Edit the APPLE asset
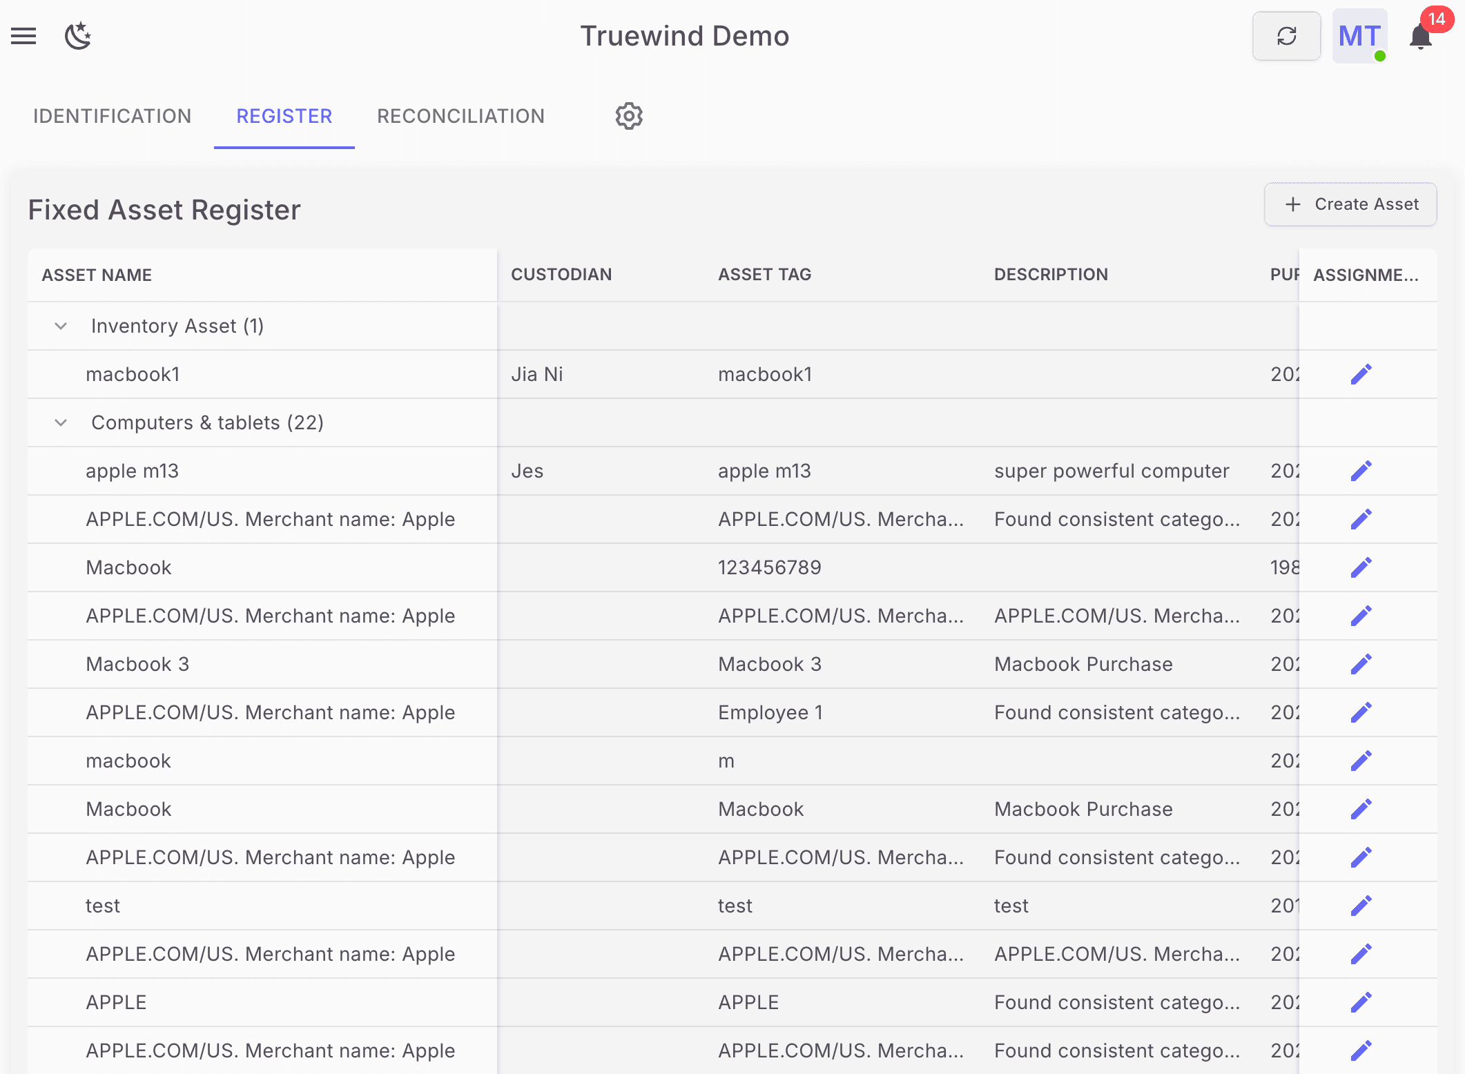 click(x=1361, y=1002)
